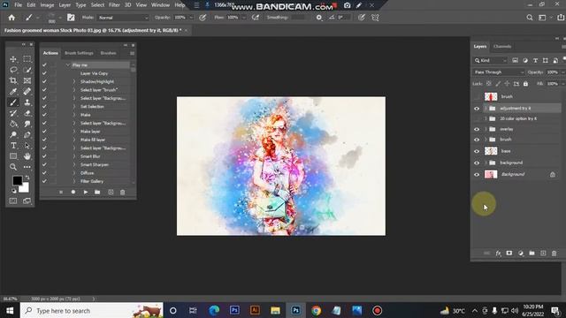Viewport: 566px width, 318px height.
Task: Add layer mask icon in Layers panel
Action: [509, 254]
